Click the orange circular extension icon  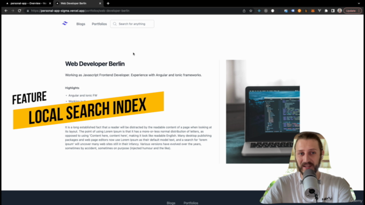click(x=299, y=11)
